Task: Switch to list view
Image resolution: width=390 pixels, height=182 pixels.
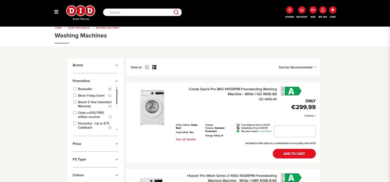Action: (x=154, y=67)
